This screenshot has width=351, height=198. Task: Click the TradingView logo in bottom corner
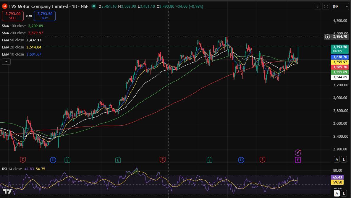point(7,191)
